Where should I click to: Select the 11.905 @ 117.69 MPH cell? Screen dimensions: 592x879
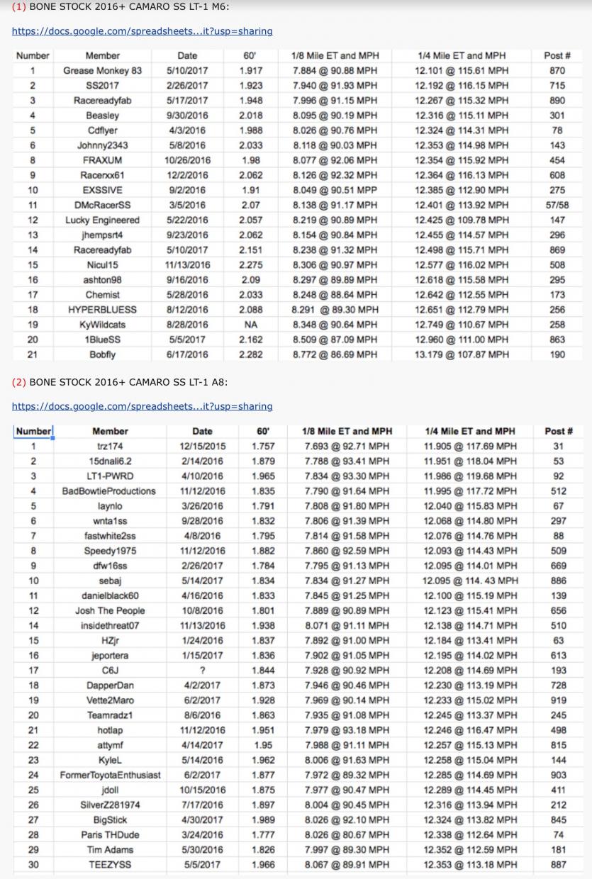coord(470,446)
